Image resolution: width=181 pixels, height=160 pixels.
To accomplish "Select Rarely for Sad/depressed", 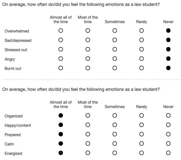I will [141, 40].
